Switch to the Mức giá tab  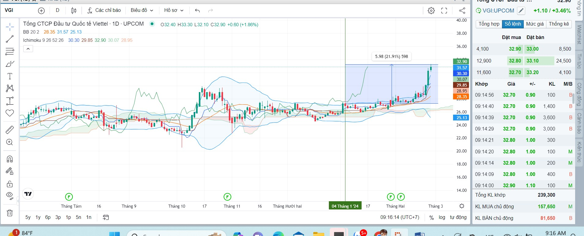(535, 24)
